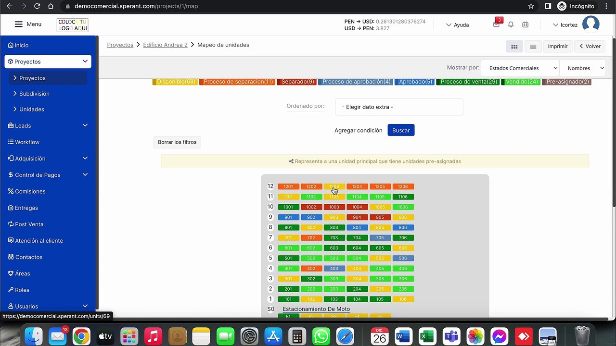Click the logo placeholder image

tap(72, 25)
